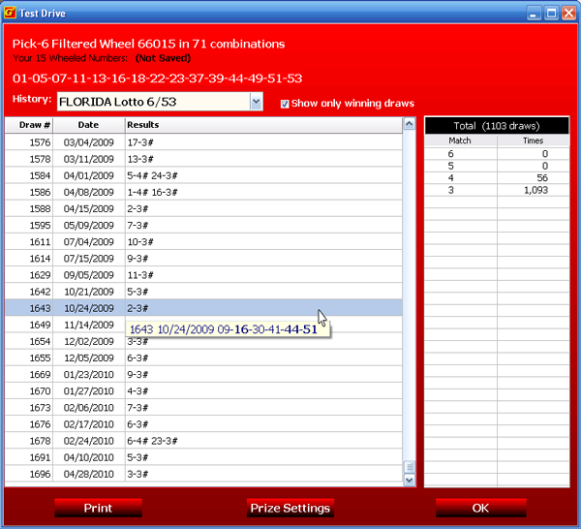Select draw 1691 dated 04/10/2010
This screenshot has height=529, width=581.
pos(203,457)
